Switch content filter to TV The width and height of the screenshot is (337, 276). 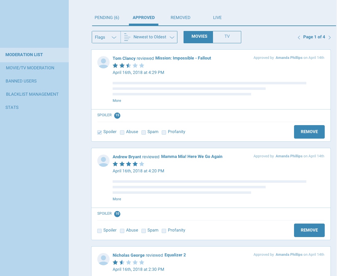(227, 36)
